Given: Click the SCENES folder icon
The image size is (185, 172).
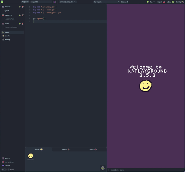Looking at the screenshot, I should tap(3, 7).
